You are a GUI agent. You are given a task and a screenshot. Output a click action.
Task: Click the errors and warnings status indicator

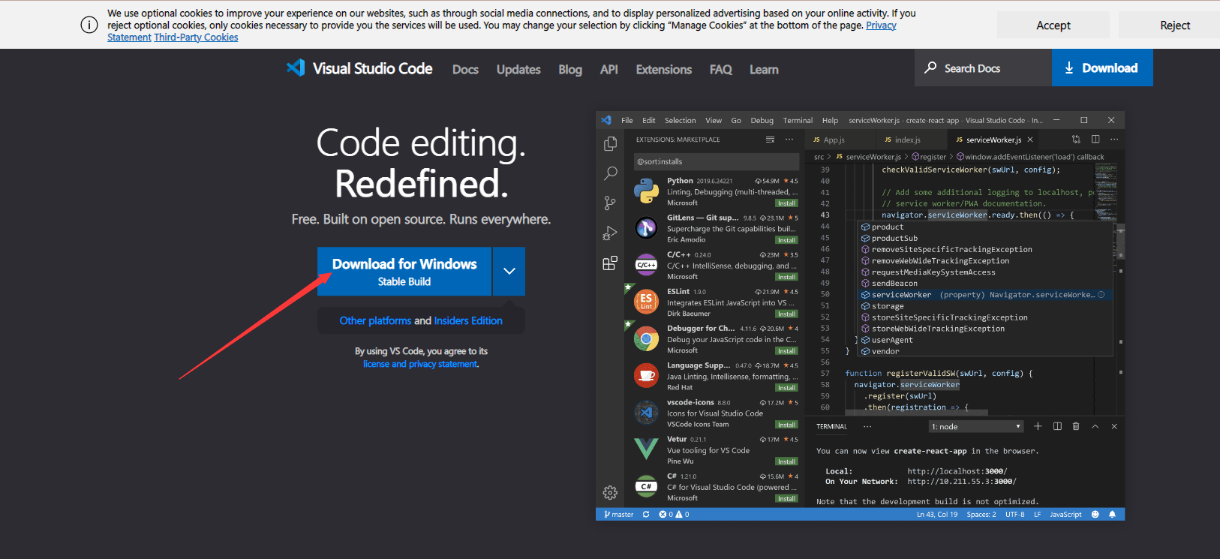[674, 515]
